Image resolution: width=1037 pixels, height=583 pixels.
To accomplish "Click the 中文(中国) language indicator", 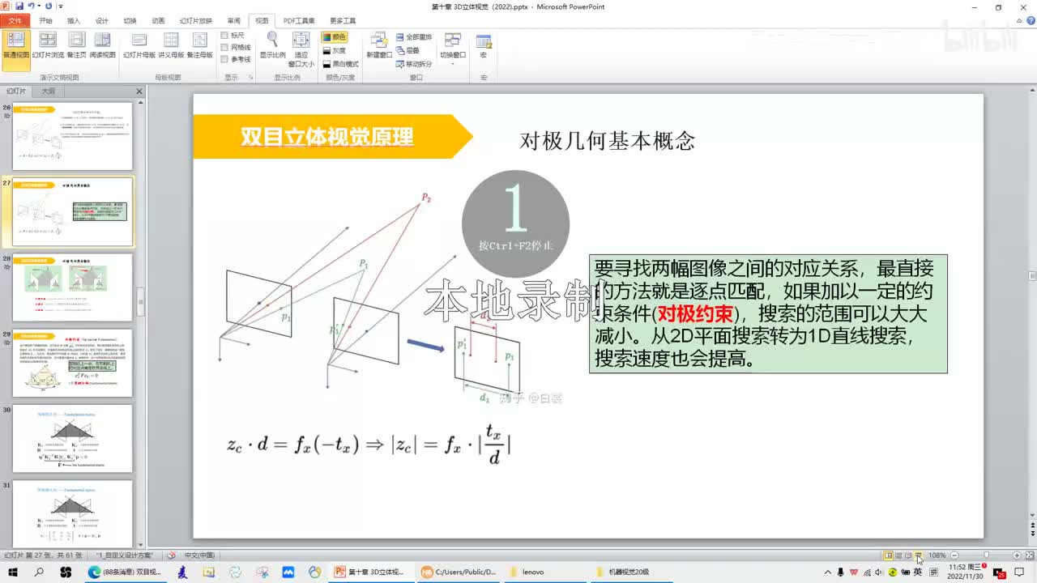I will tap(199, 555).
